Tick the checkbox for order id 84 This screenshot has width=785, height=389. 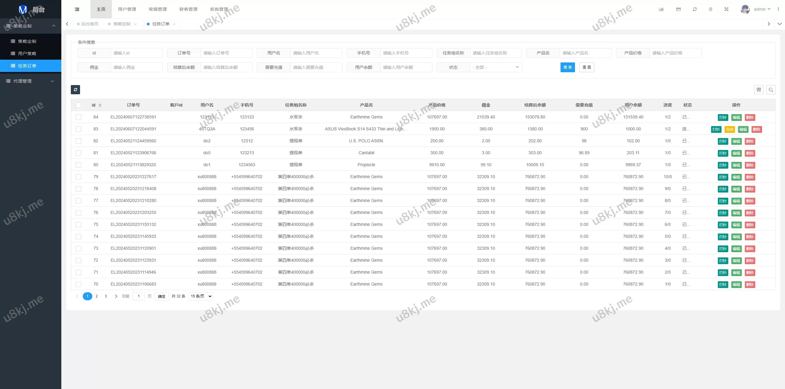click(78, 117)
